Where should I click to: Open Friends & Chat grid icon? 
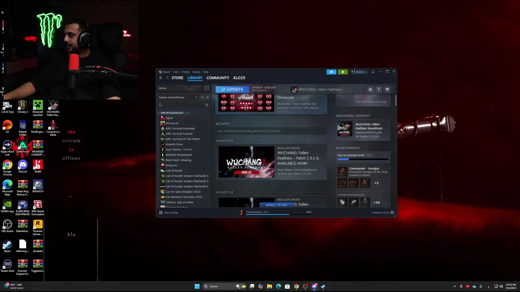coord(392,213)
